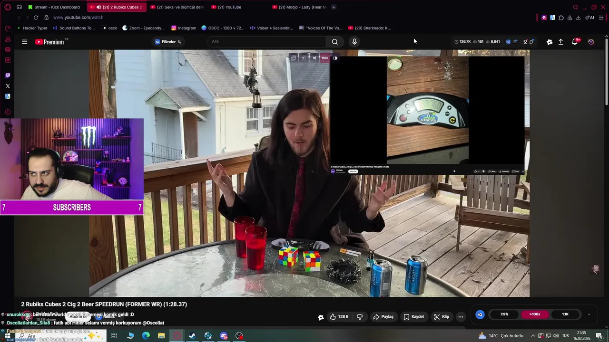Viewport: 609px width, 342px height.
Task: Open Task View on the taskbar
Action: coord(114,336)
